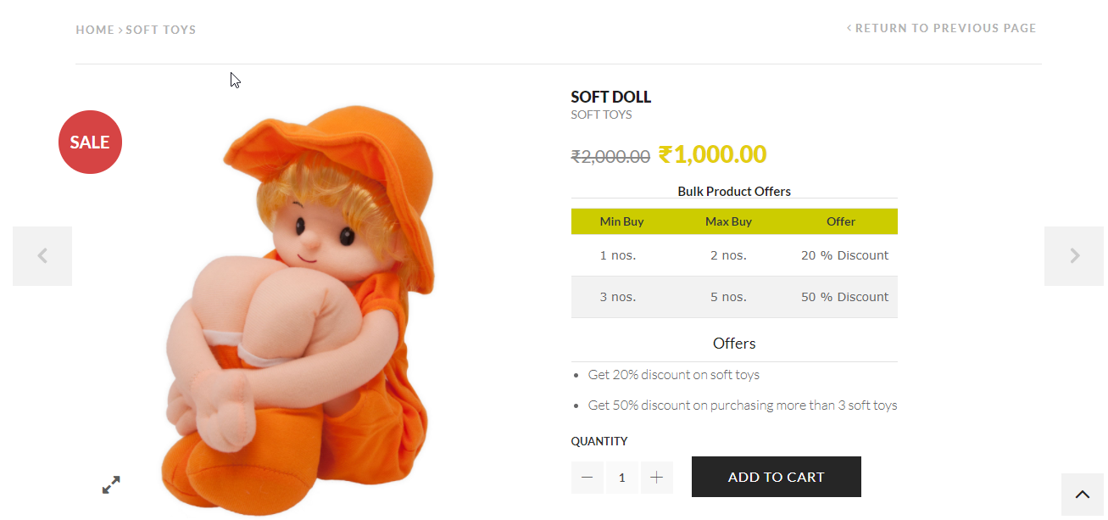Click the Soft Doll product title
The image size is (1108, 520).
pyautogui.click(x=610, y=97)
